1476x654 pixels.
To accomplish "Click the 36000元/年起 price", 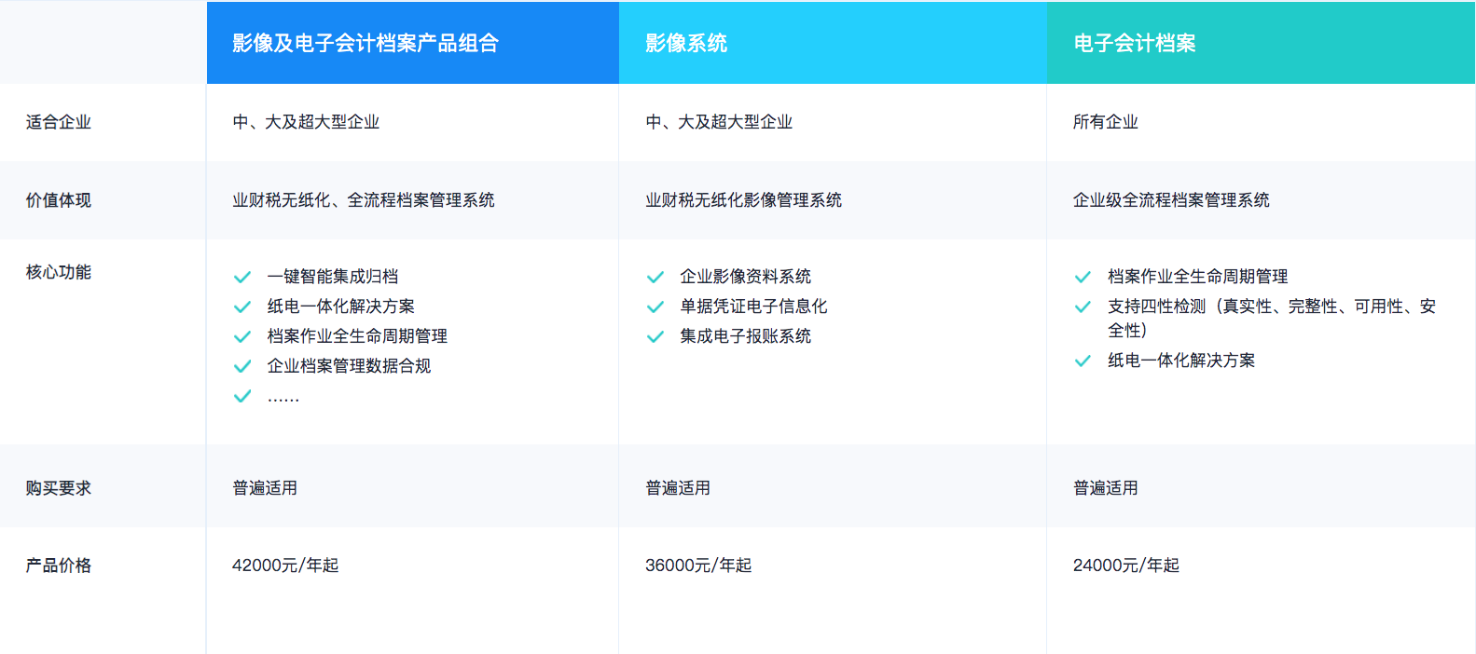I will pyautogui.click(x=698, y=565).
